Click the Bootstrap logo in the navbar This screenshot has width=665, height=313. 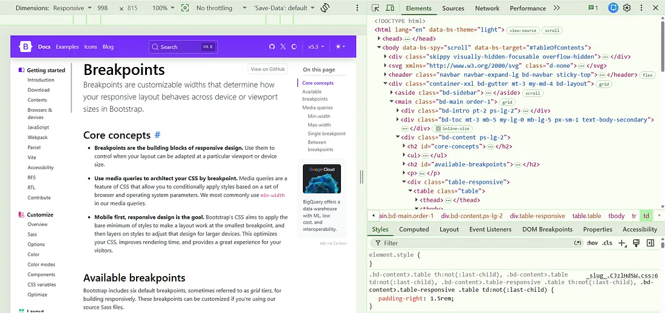point(25,47)
